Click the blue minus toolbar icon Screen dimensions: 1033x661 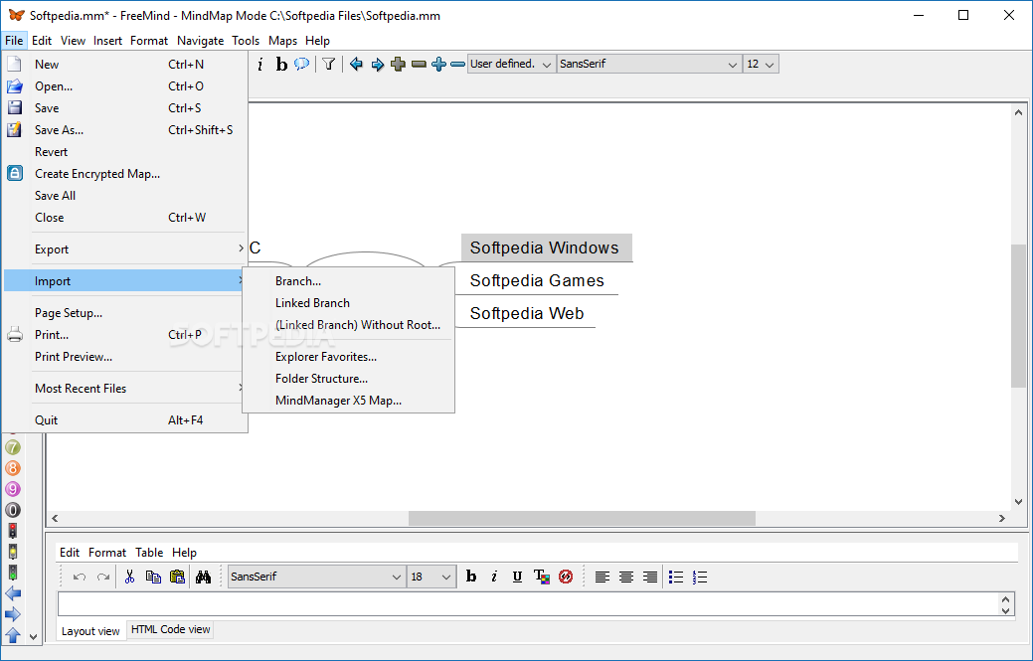pyautogui.click(x=458, y=64)
